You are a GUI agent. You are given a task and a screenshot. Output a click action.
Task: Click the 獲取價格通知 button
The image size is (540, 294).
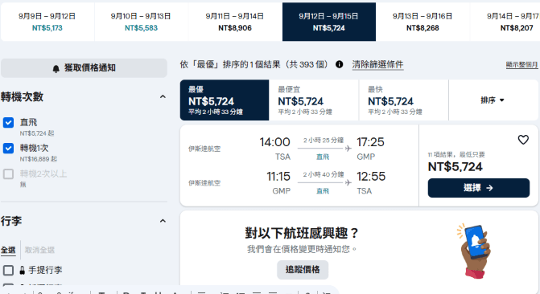(x=84, y=67)
